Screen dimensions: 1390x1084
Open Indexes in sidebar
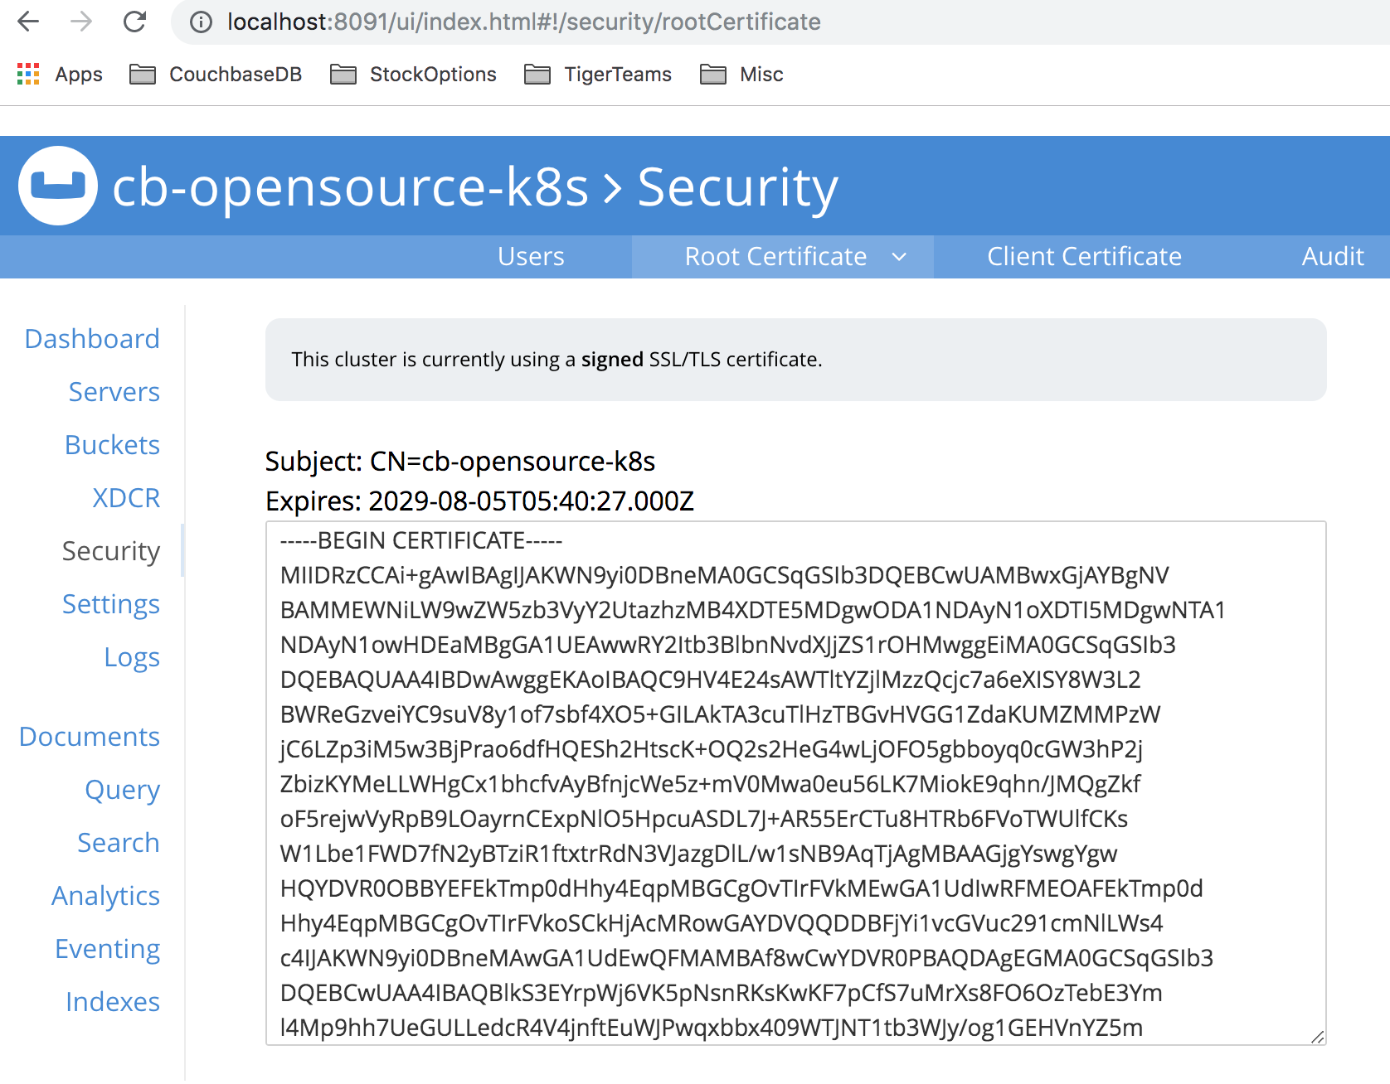[113, 1002]
